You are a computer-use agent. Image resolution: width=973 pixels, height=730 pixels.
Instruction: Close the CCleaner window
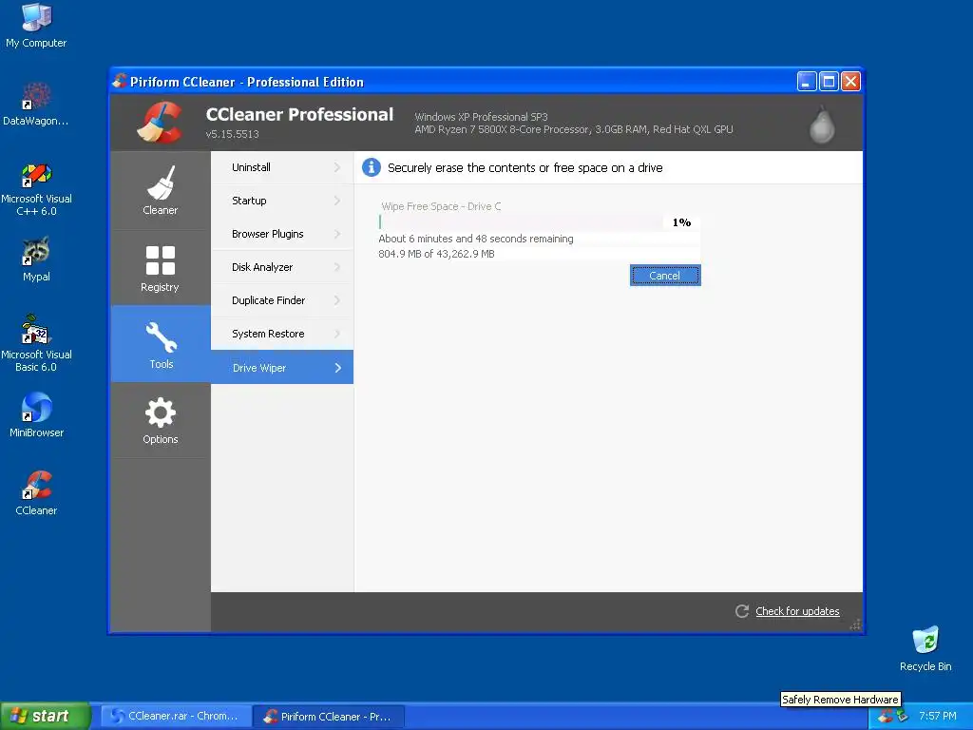click(x=850, y=82)
